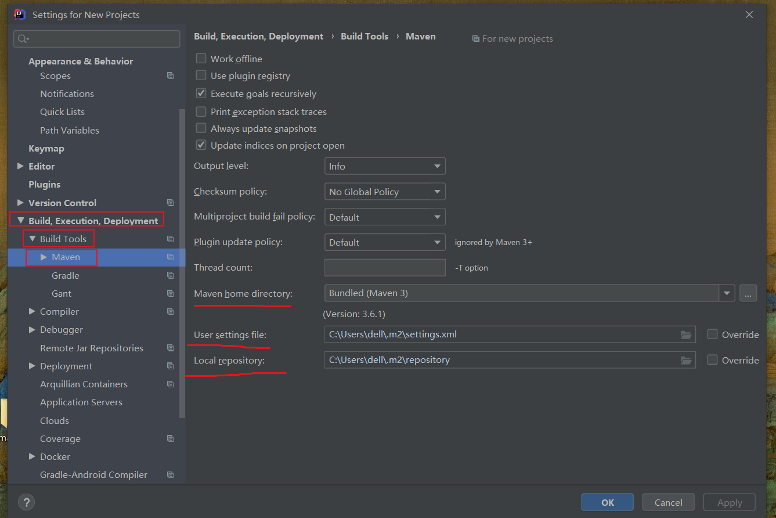Open the Checksum policy dropdown

(385, 192)
